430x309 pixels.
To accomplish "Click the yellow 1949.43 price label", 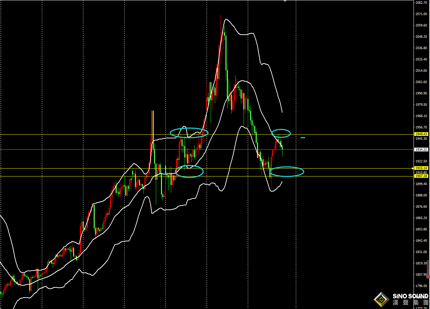I will point(421,134).
